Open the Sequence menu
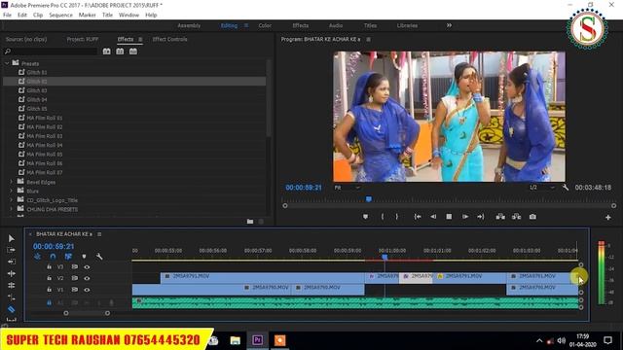This screenshot has width=623, height=350. tap(60, 16)
